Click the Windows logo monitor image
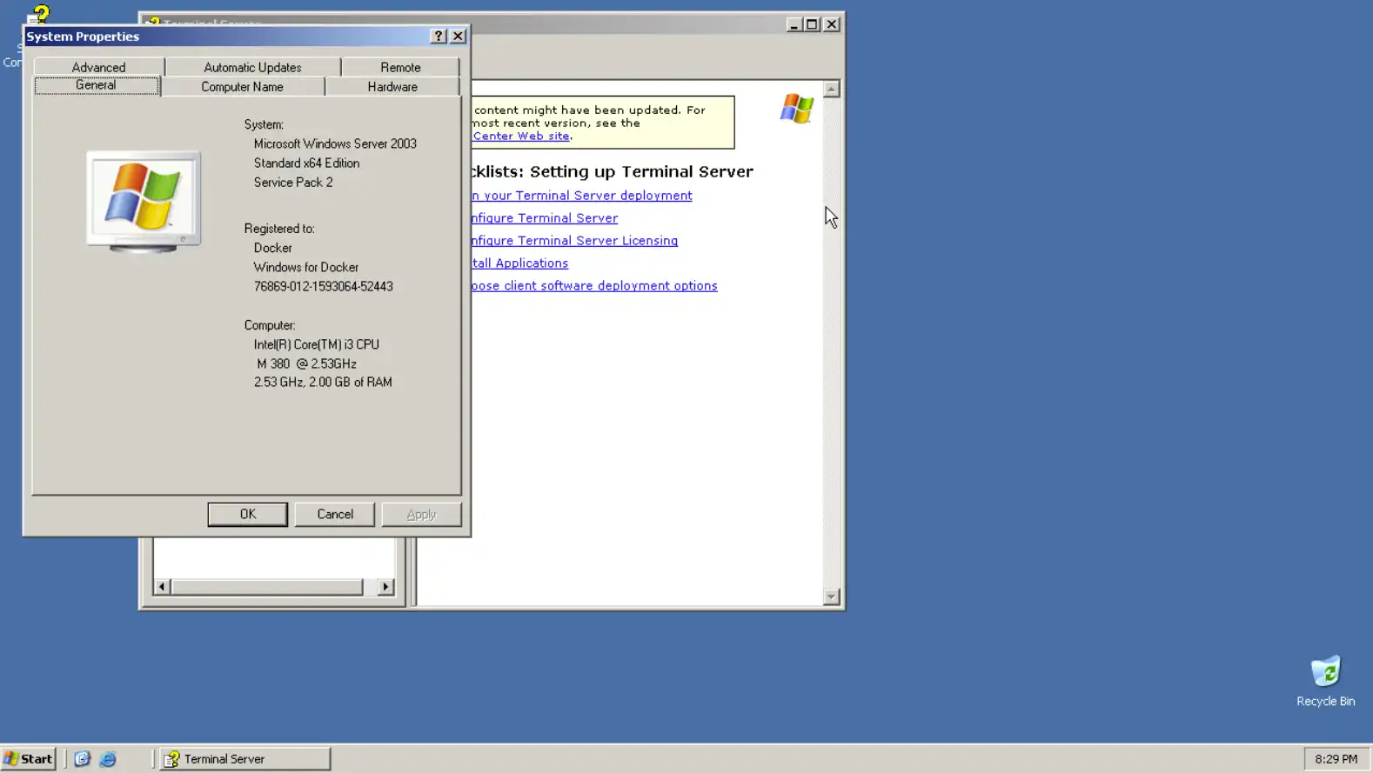The width and height of the screenshot is (1373, 773). tap(144, 202)
